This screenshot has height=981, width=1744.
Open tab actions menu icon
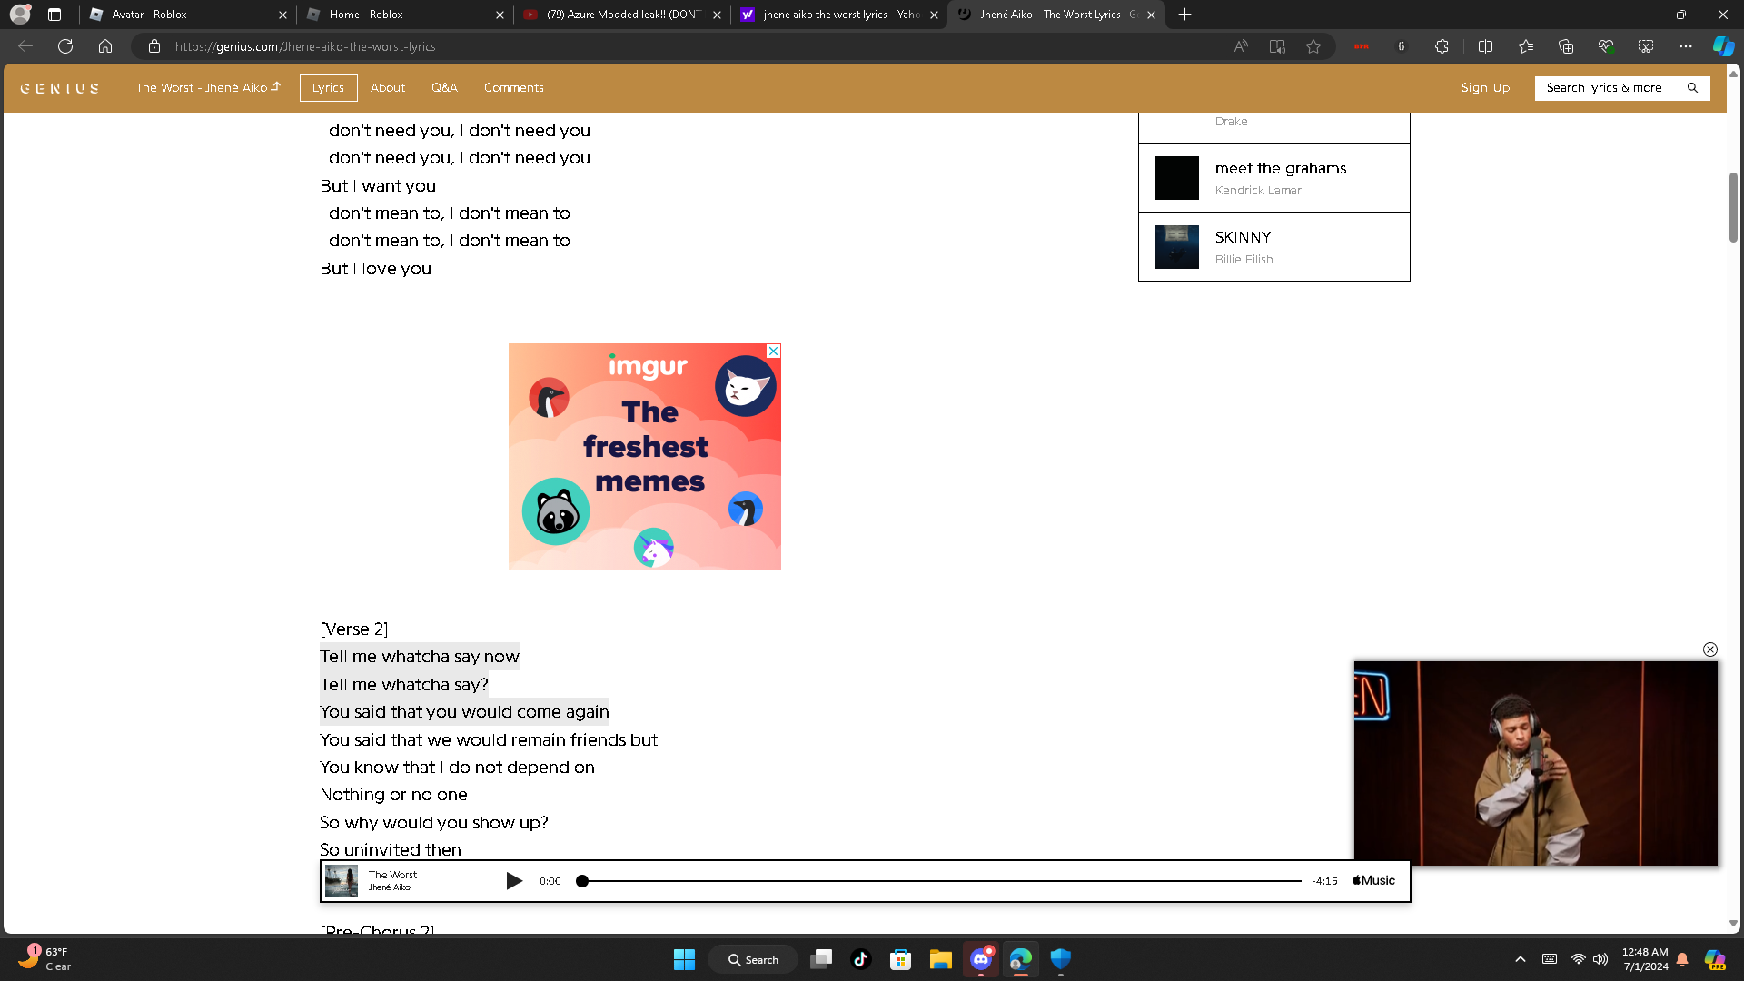(54, 15)
